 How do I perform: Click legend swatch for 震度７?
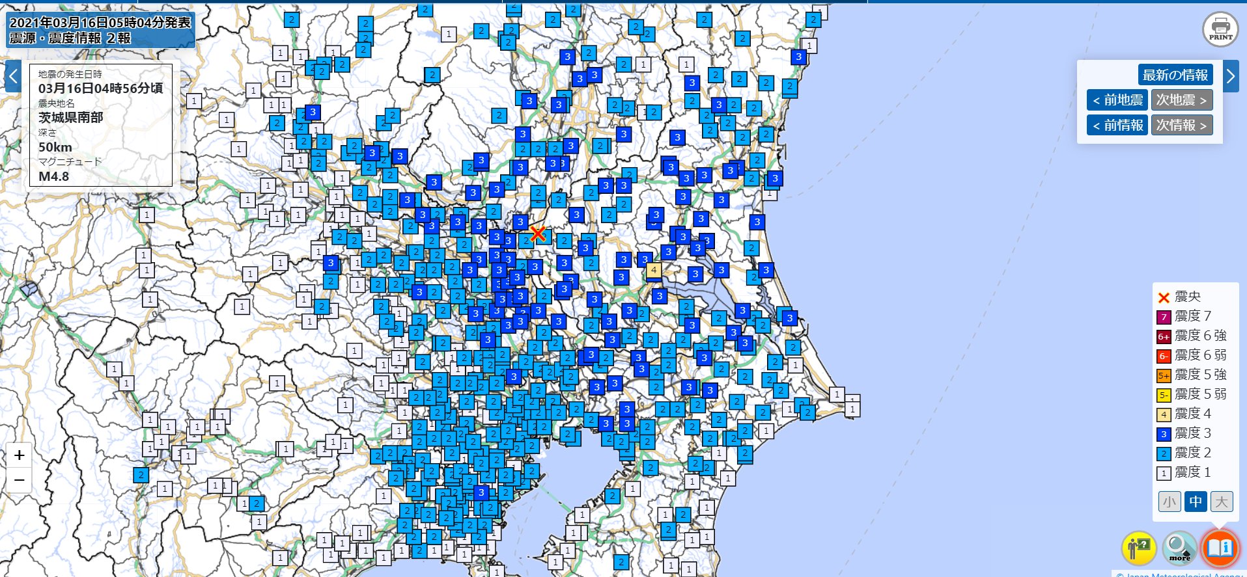1164,317
